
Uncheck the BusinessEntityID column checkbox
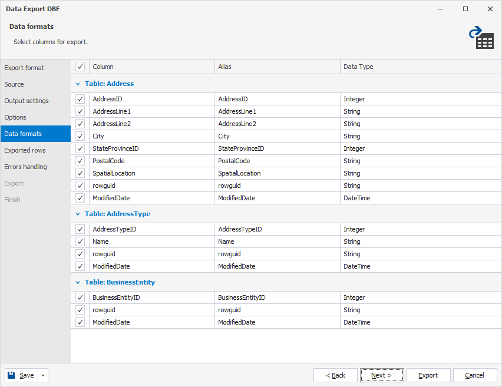[x=80, y=297]
